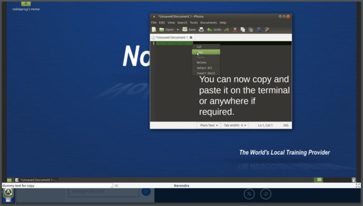This screenshot has width=363, height=206.
Task: Click the green workspace switcher box
Action: click(319, 180)
